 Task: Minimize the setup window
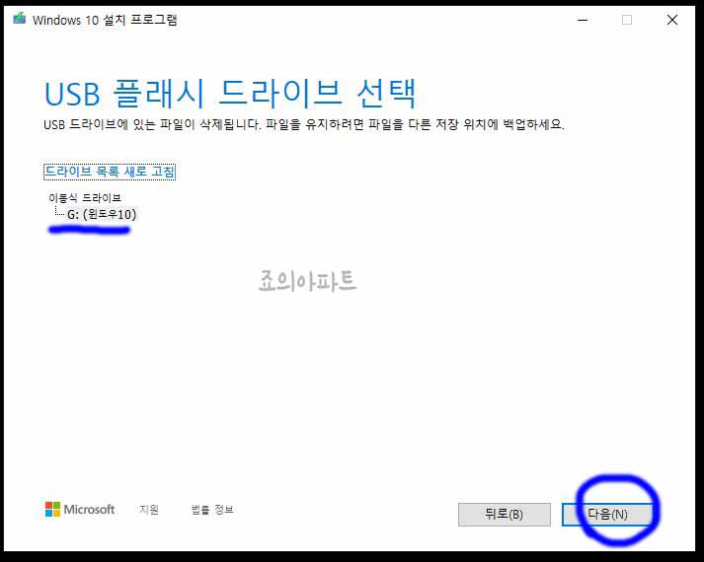coord(583,20)
